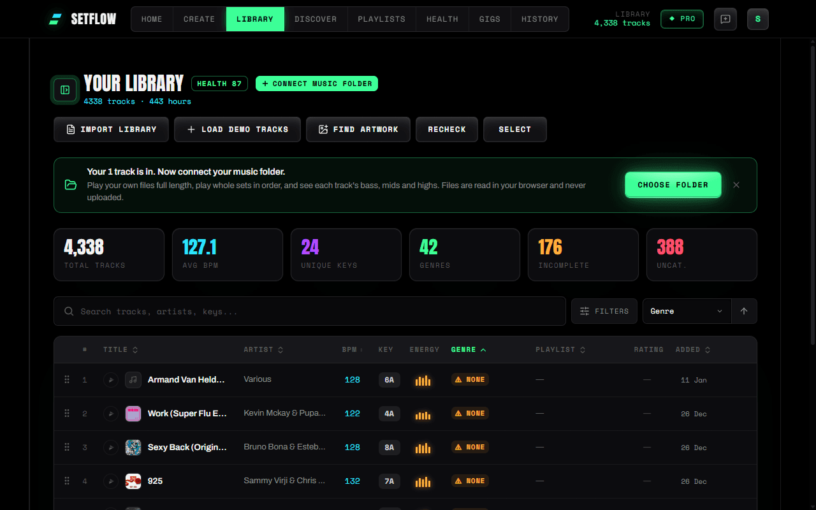Click the 388 Uncat. stat card

[702, 254]
